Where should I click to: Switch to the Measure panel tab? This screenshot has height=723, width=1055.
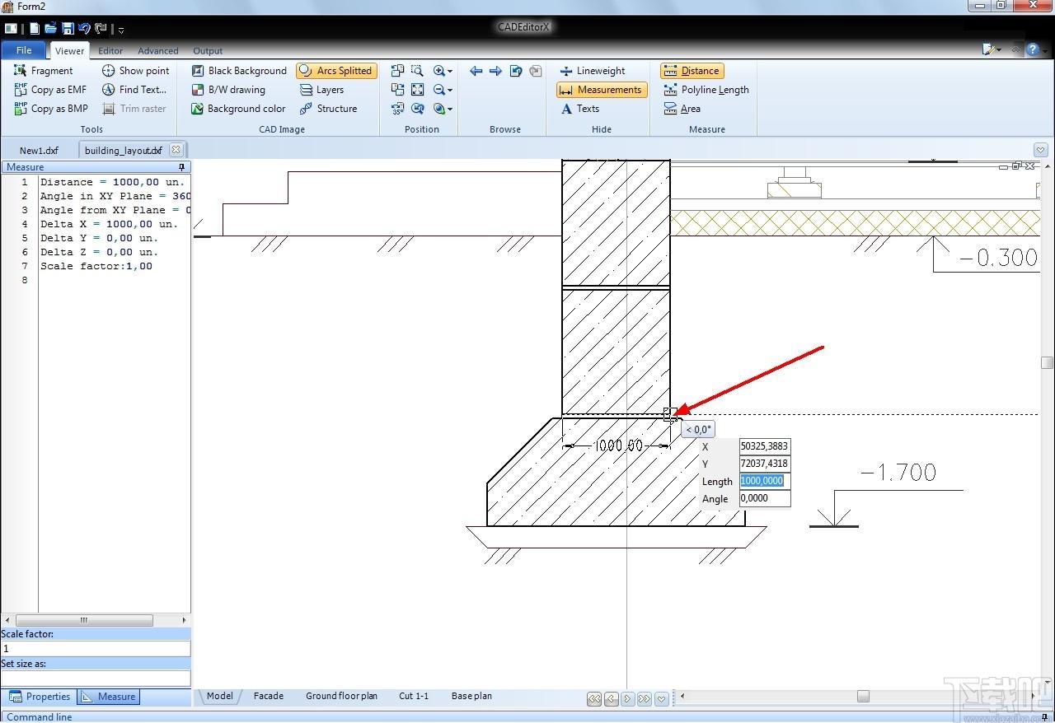coord(109,697)
